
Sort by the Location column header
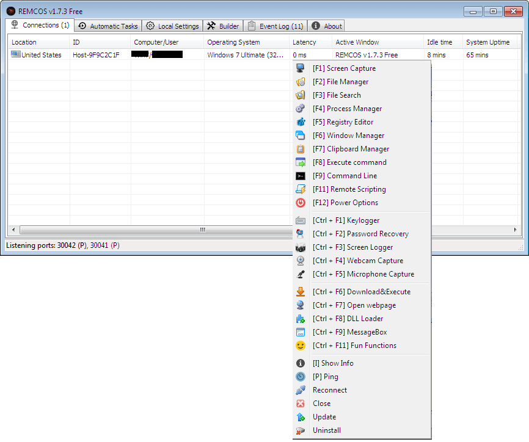[39, 42]
